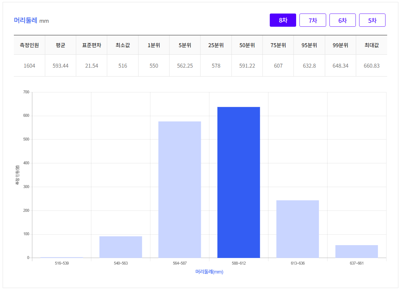Image resolution: width=402 pixels, height=291 pixels.
Task: Click the 25분위 column header
Action: pos(216,45)
